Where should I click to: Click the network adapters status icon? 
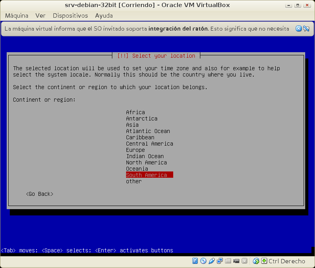(220, 261)
